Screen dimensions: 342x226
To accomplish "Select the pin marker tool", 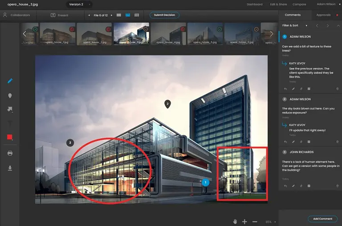I will click(x=10, y=96).
